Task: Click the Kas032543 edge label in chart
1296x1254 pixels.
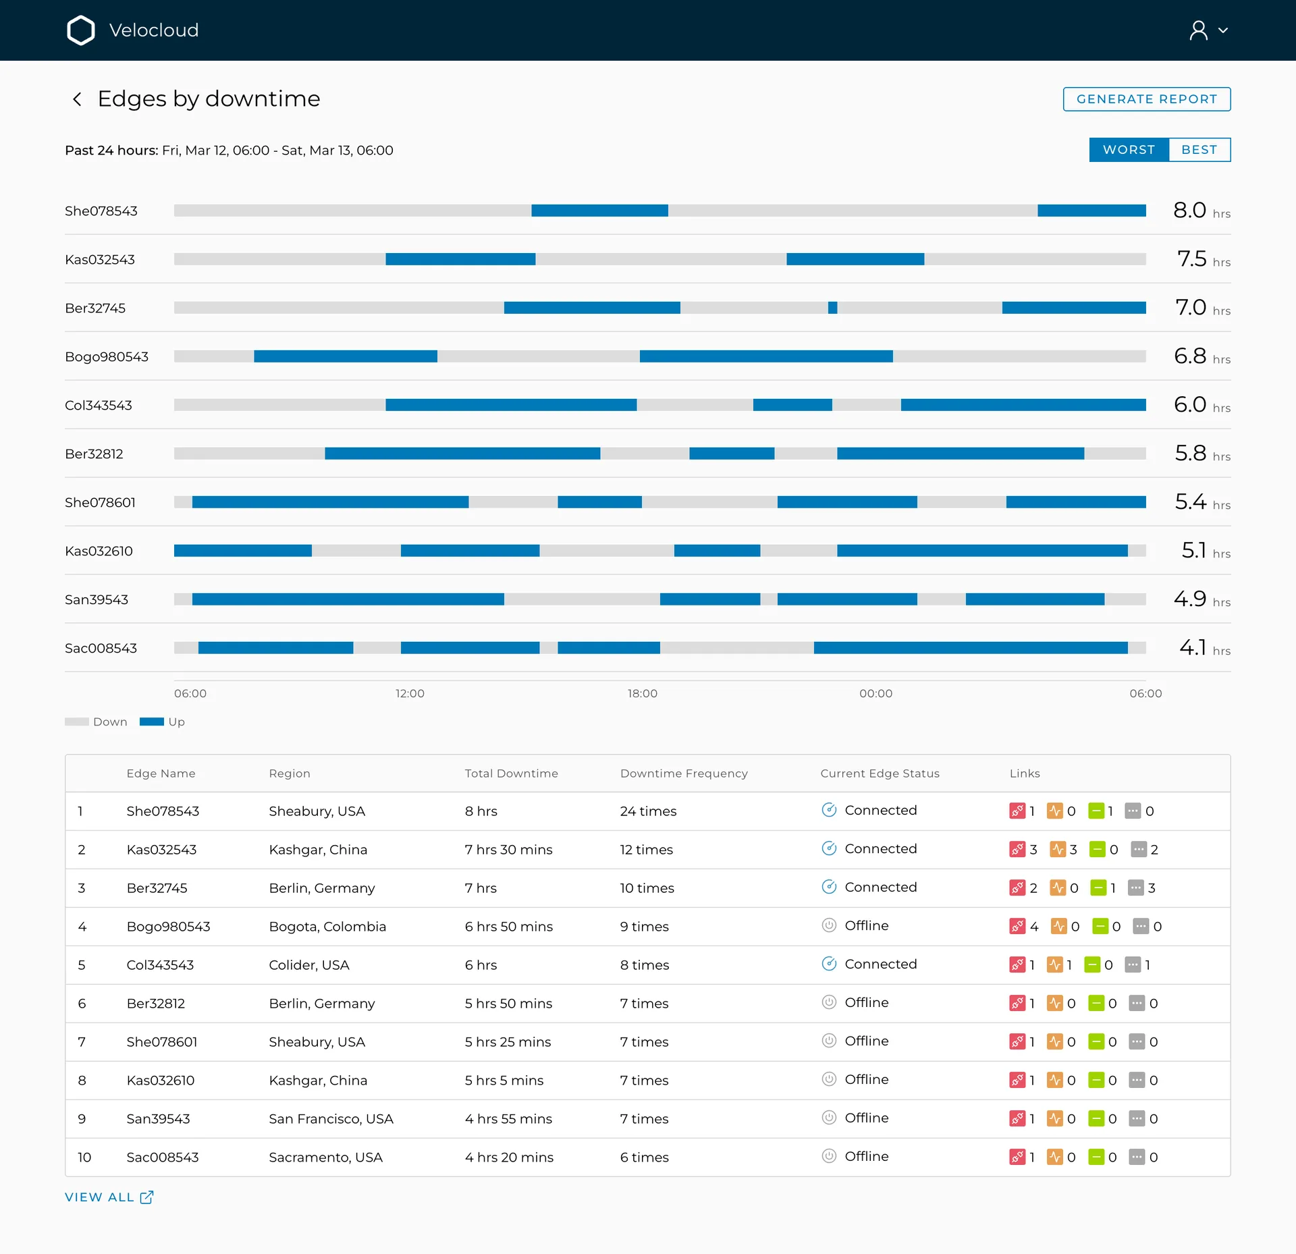Action: coord(100,260)
